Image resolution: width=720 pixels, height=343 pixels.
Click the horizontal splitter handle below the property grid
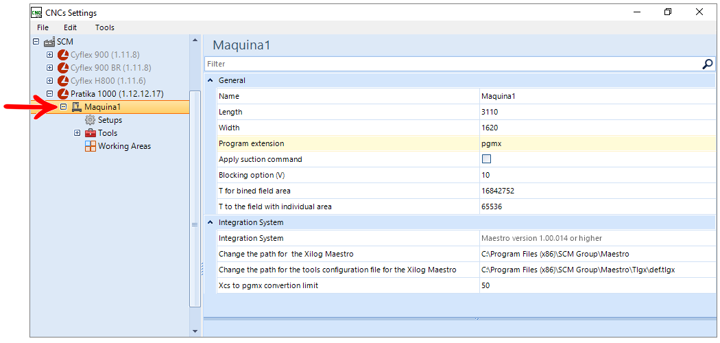[476, 318]
